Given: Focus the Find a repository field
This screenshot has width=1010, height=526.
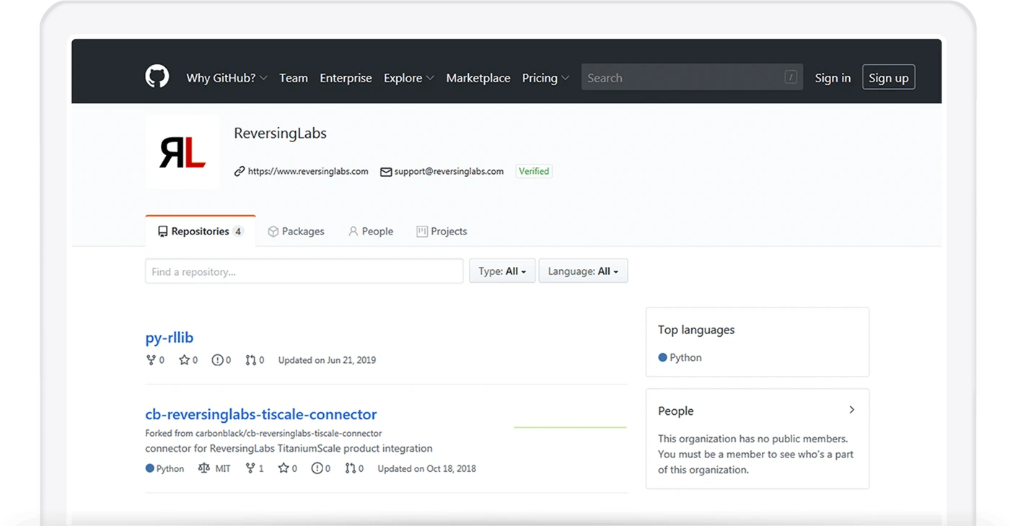Looking at the screenshot, I should pos(304,271).
